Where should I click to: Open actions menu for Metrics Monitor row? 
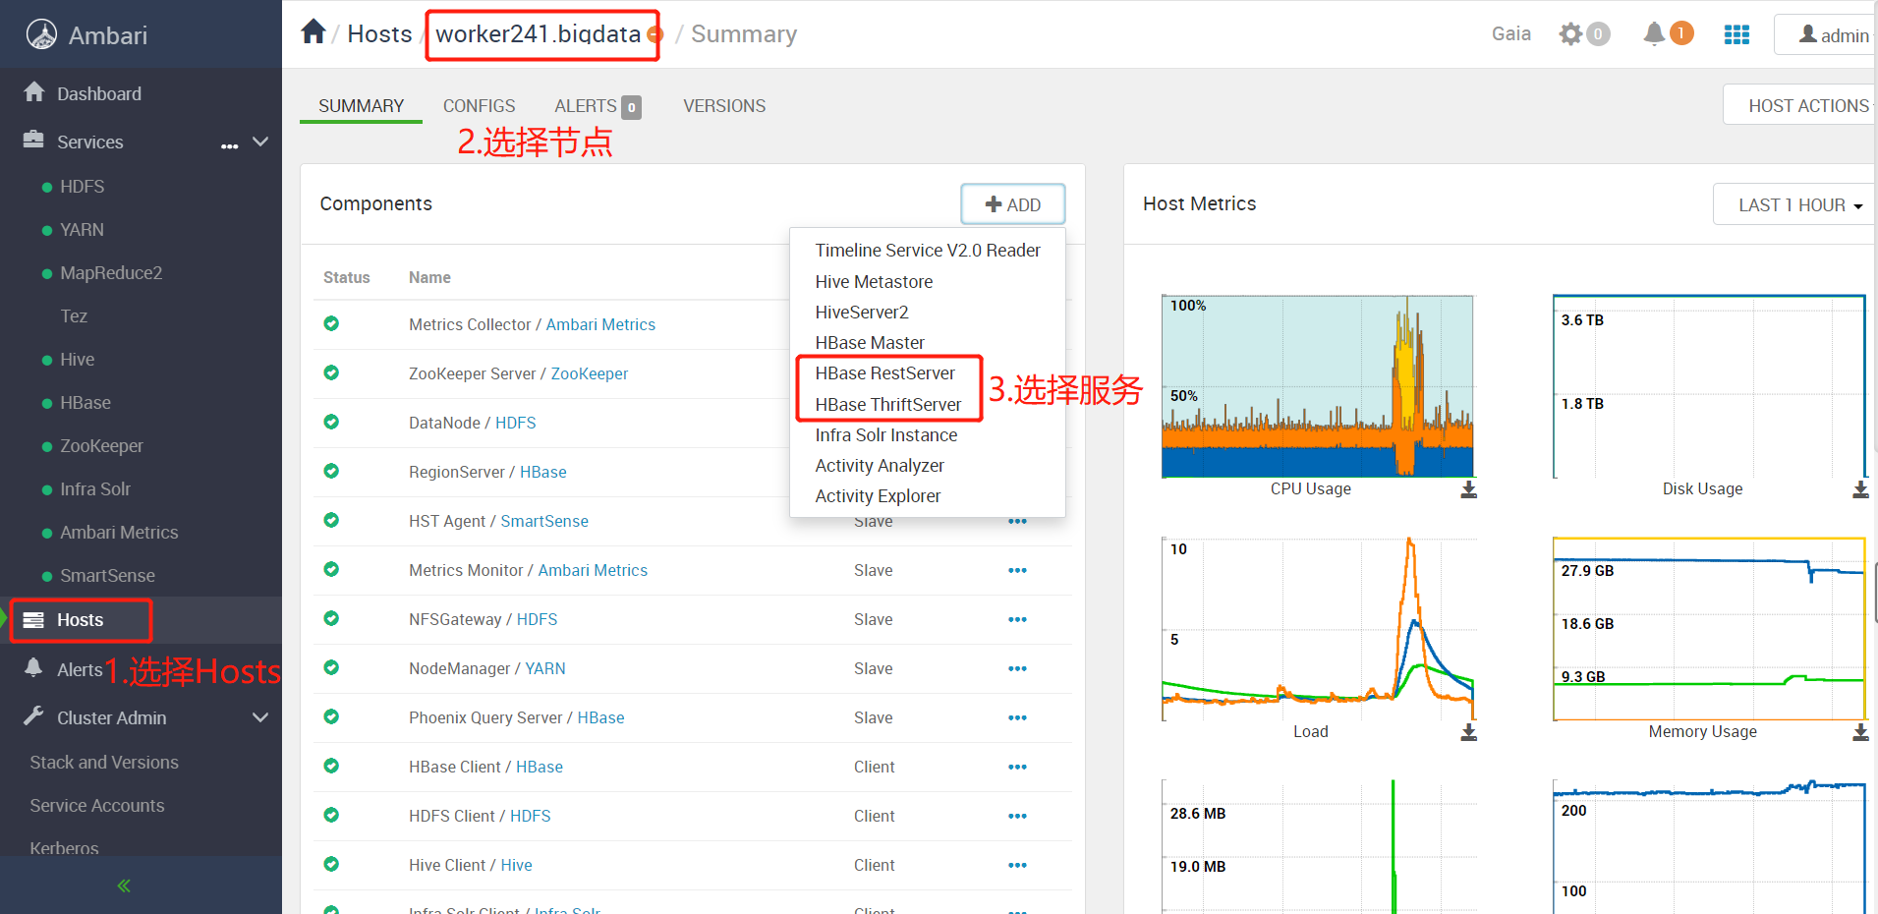tap(1017, 570)
